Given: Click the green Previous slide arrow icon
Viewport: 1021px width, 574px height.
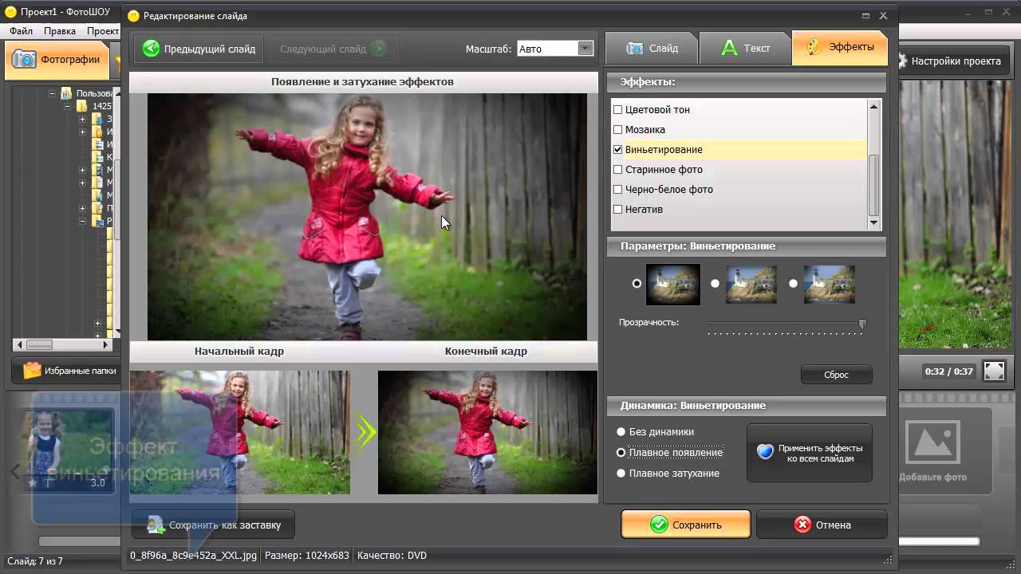Looking at the screenshot, I should pos(151,49).
